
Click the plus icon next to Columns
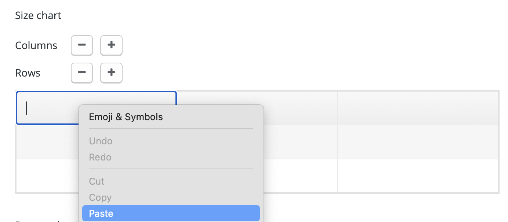(x=111, y=45)
